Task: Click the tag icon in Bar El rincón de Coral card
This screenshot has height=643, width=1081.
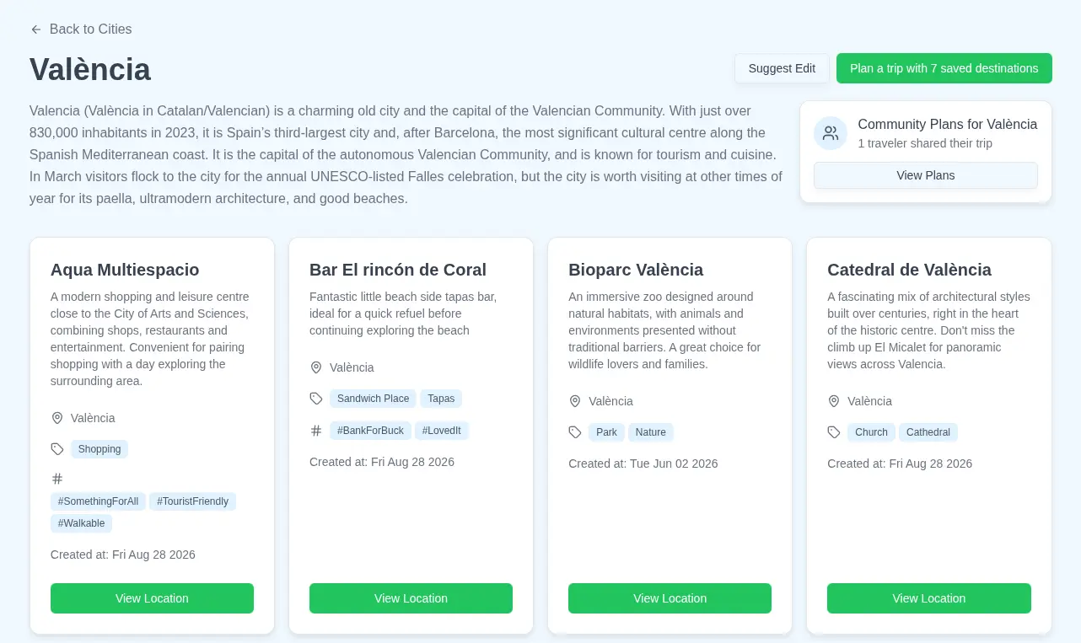Action: [316, 399]
